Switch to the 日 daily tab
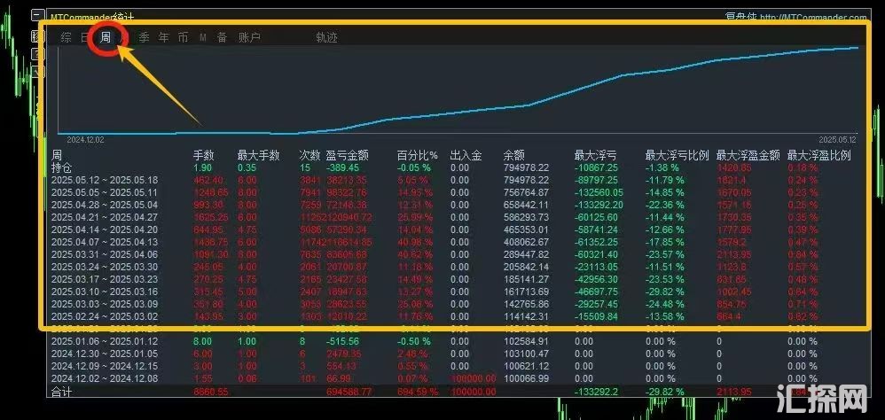Image resolution: width=885 pixels, height=420 pixels. [84, 38]
